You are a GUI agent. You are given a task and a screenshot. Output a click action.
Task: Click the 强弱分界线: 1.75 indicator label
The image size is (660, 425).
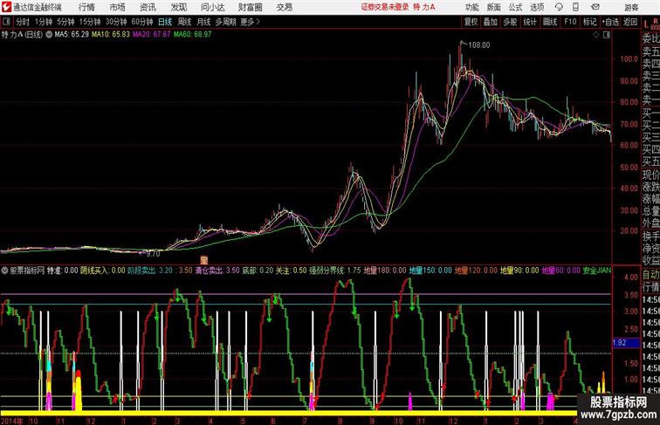click(x=334, y=271)
